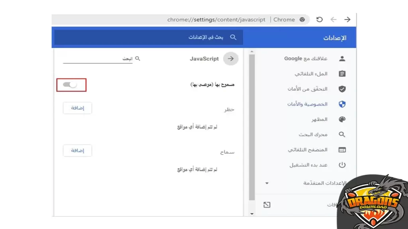This screenshot has width=408, height=229.
Task: Click إضافة under the سماح section
Action: pyautogui.click(x=77, y=150)
